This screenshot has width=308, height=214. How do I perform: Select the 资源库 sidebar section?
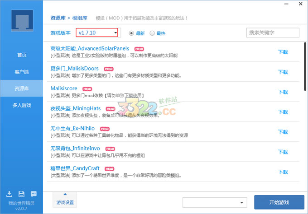[x=22, y=88]
